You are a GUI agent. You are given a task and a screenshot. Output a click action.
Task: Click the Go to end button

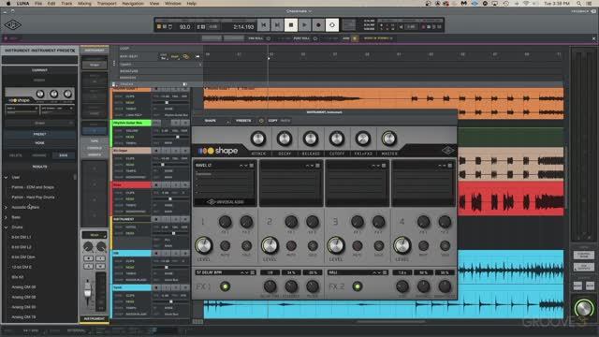[277, 25]
